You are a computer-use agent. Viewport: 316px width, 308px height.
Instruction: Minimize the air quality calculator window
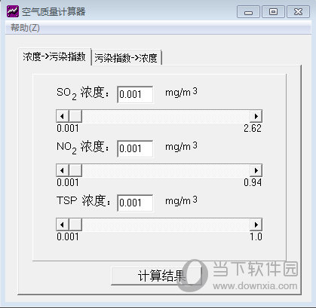pos(248,12)
